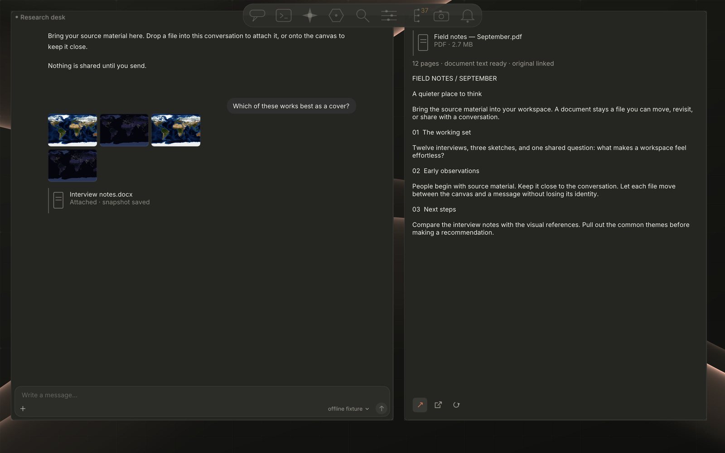Image resolution: width=725 pixels, height=453 pixels.
Task: Click the orange diagonal arrow button
Action: pyautogui.click(x=420, y=405)
